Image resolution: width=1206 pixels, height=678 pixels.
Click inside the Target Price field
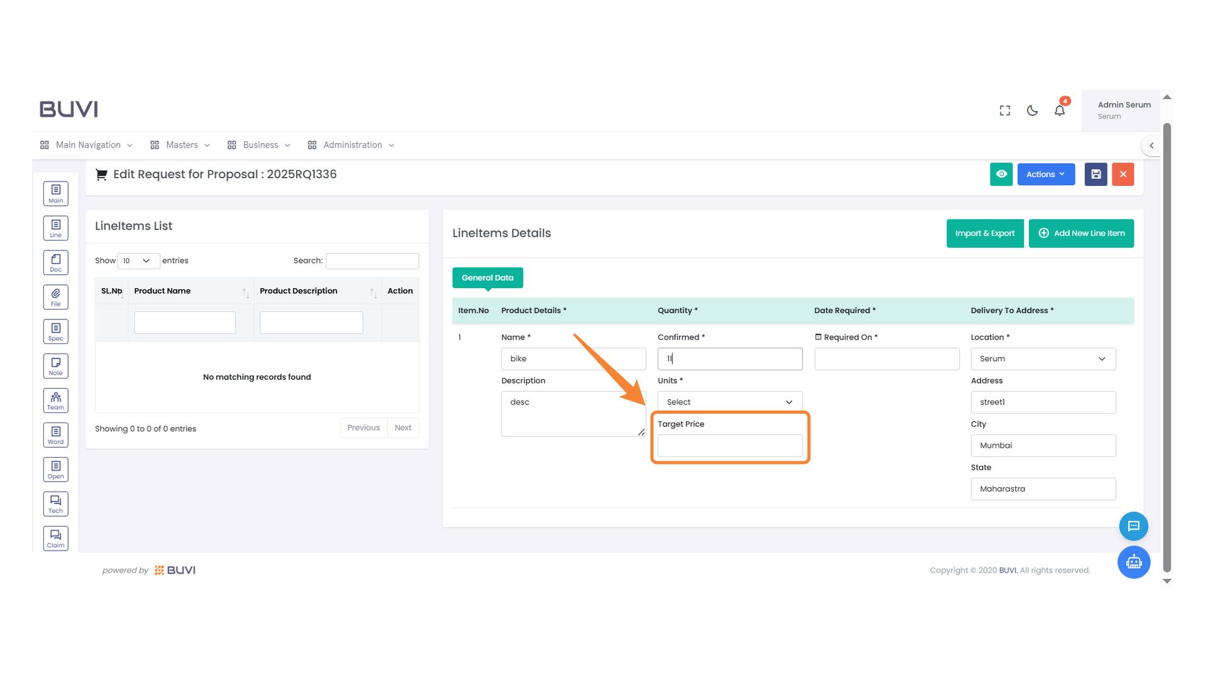coord(729,445)
